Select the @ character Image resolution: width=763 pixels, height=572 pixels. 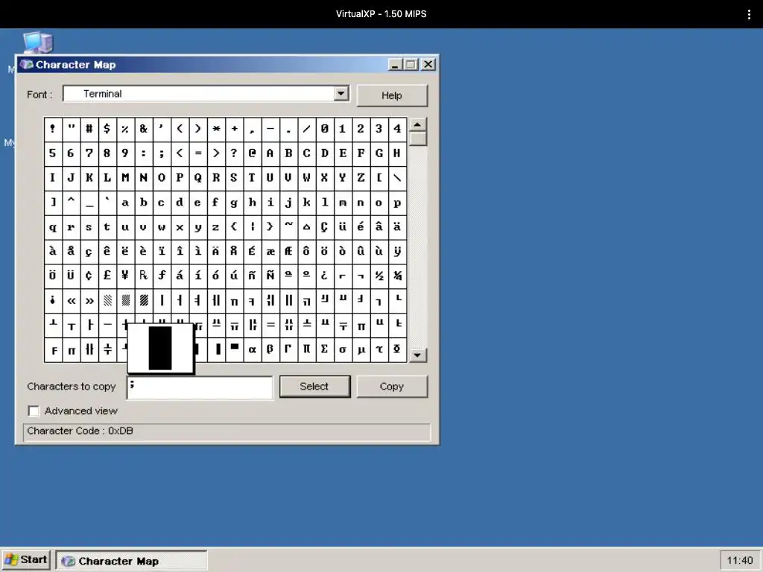[252, 153]
